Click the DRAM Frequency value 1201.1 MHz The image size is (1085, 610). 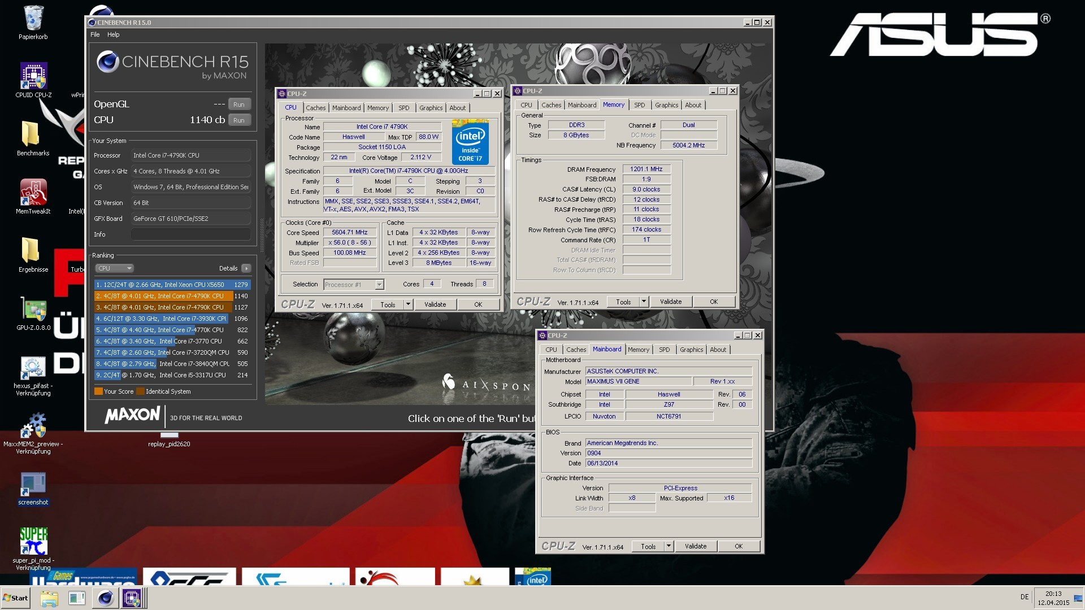pos(646,169)
